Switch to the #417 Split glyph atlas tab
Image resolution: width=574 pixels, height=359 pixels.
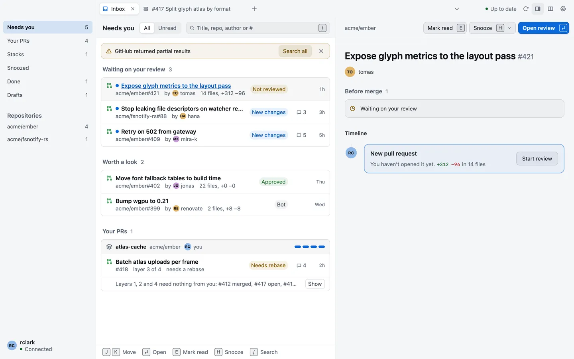pos(187,9)
